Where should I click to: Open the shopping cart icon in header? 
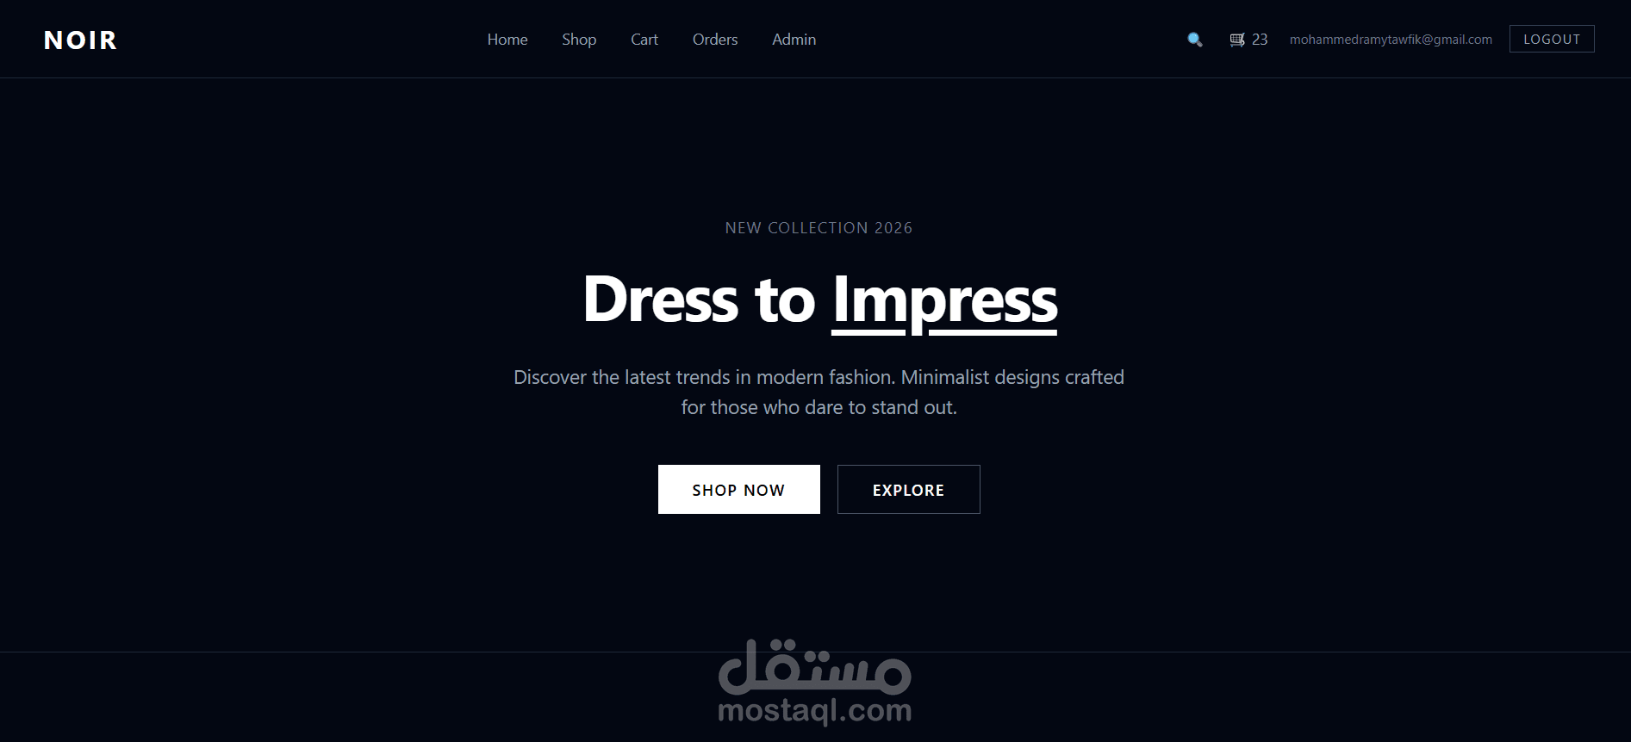click(1237, 40)
